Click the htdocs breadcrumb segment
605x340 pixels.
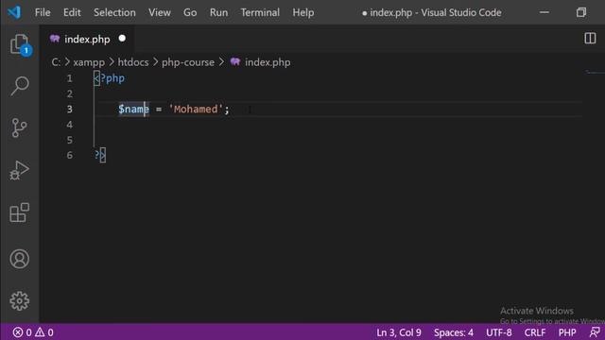click(x=133, y=62)
